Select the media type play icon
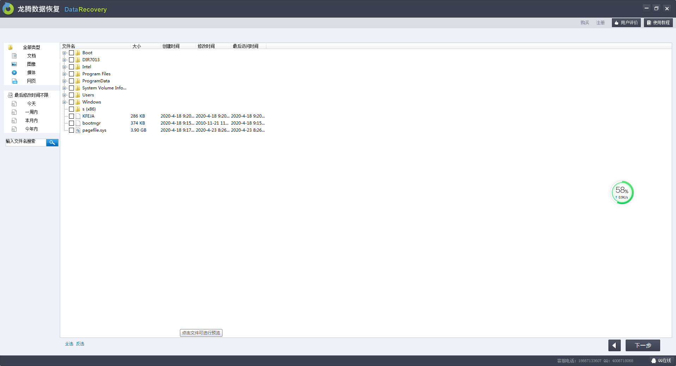676x366 pixels. click(14, 72)
